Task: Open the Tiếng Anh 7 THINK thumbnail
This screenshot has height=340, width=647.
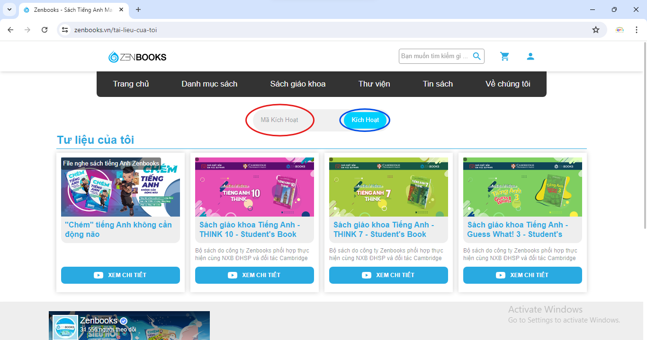Action: pyautogui.click(x=388, y=187)
